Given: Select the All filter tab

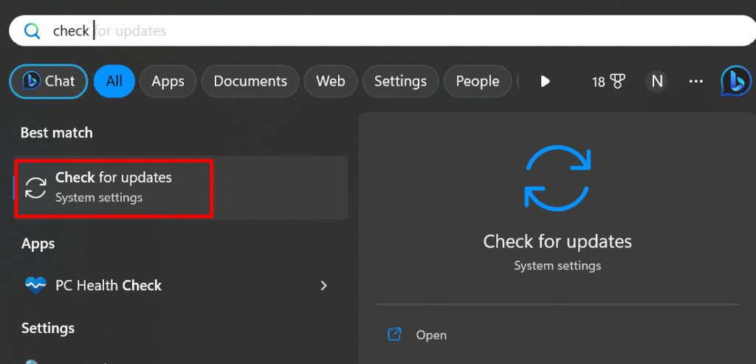Looking at the screenshot, I should coord(114,81).
